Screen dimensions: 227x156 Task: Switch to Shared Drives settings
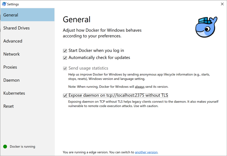(16, 28)
